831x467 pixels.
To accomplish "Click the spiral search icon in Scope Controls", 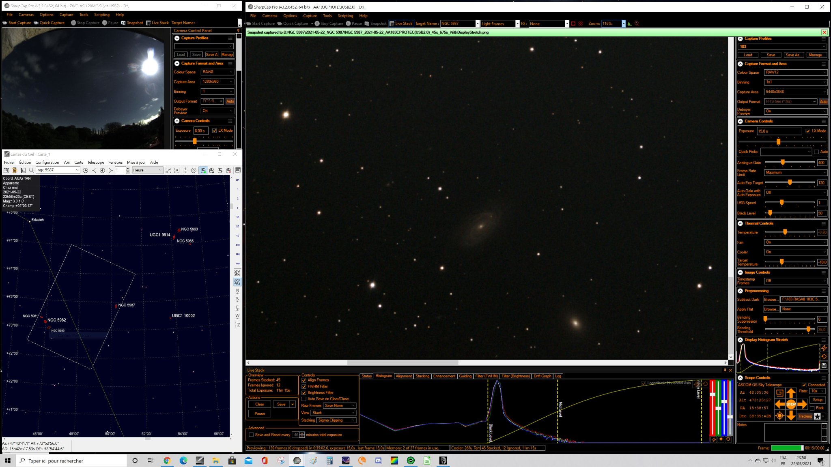I will coord(779,392).
